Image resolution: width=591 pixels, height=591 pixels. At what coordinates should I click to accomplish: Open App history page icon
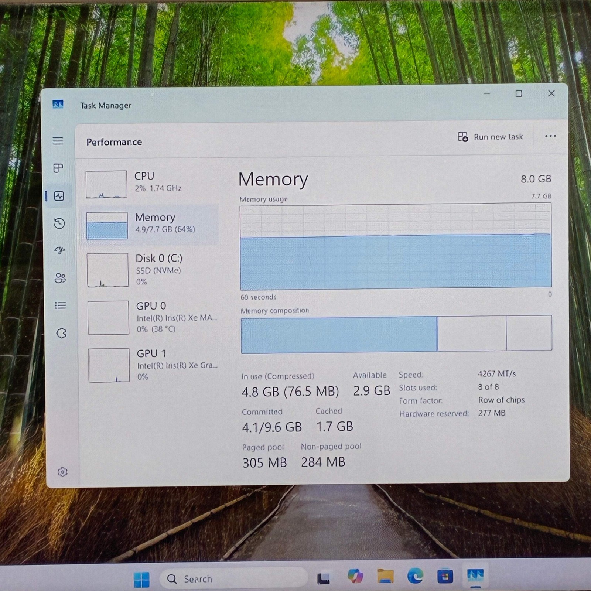tap(59, 223)
